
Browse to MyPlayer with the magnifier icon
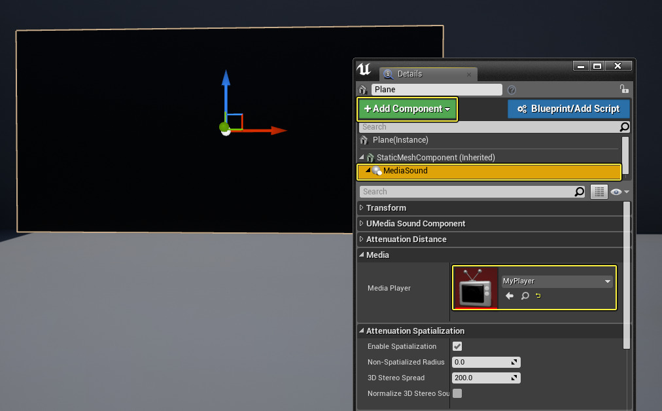click(525, 296)
